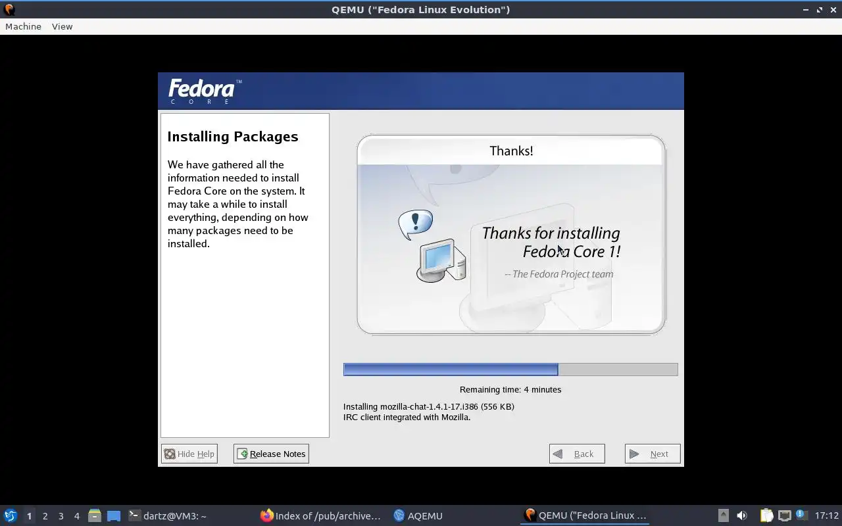
Task: Click the exclamation speech bubble icon
Action: pos(416,225)
